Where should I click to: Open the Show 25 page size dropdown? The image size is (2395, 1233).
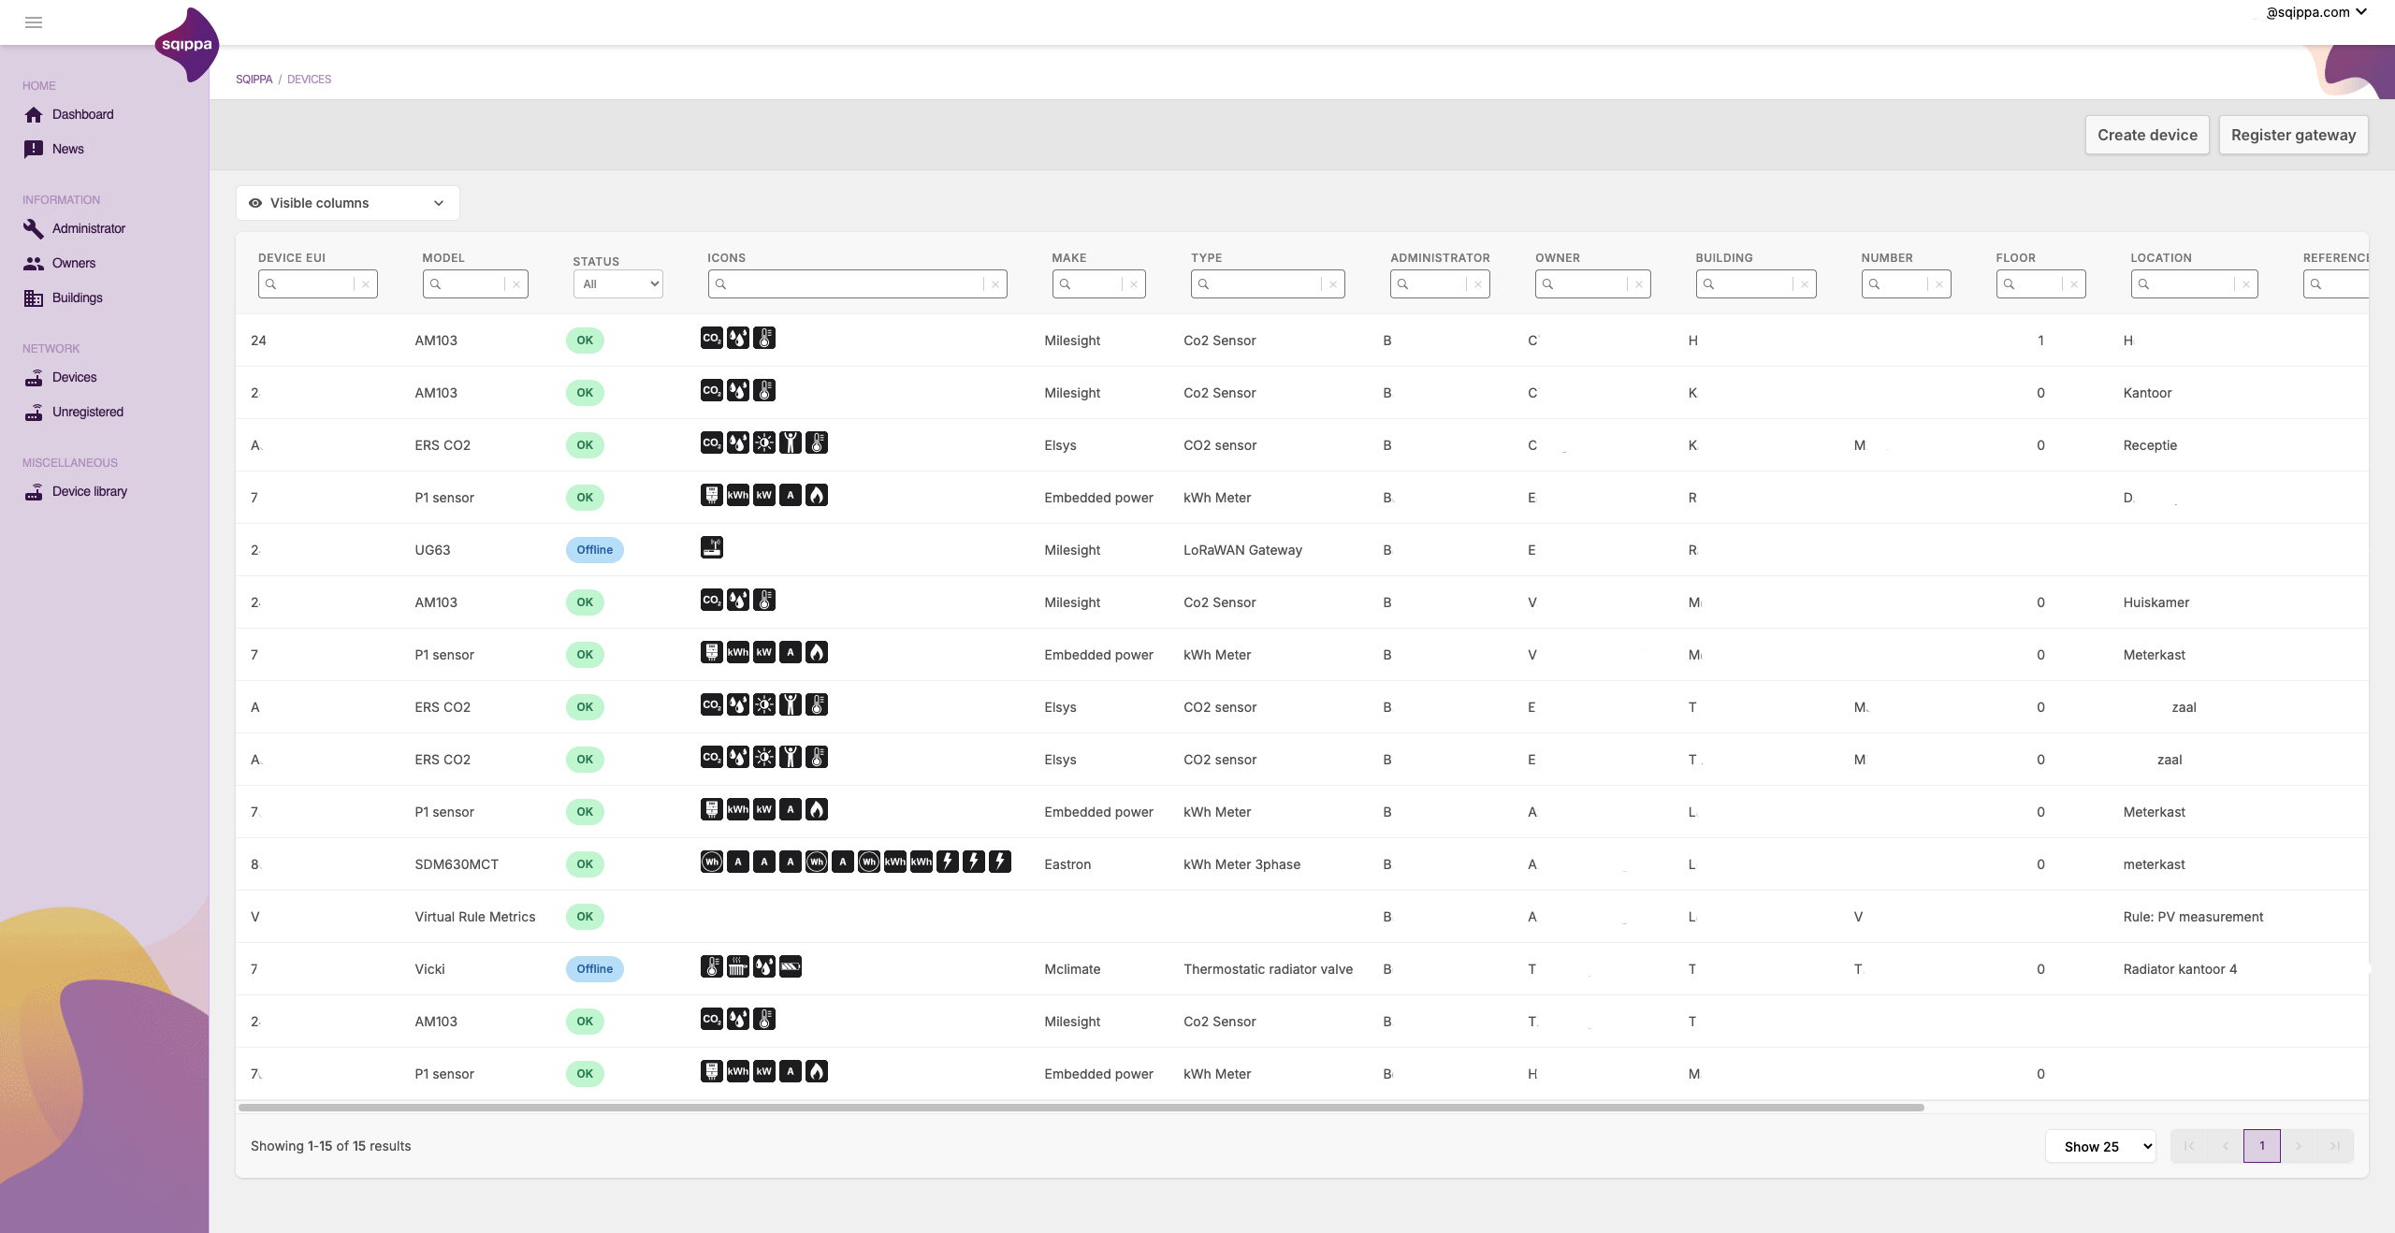(2099, 1146)
